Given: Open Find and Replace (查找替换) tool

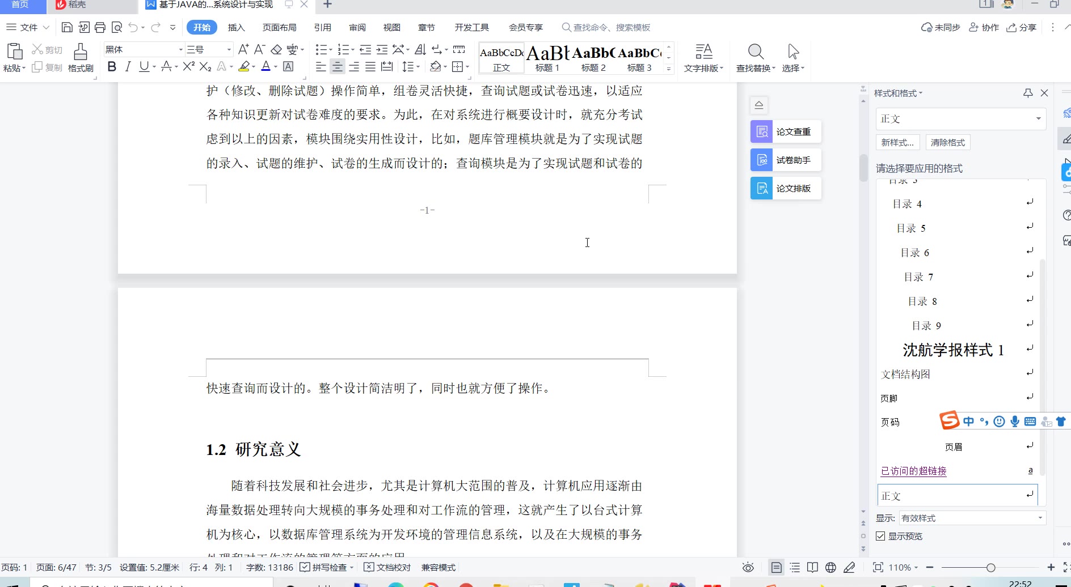Looking at the screenshot, I should tap(755, 58).
